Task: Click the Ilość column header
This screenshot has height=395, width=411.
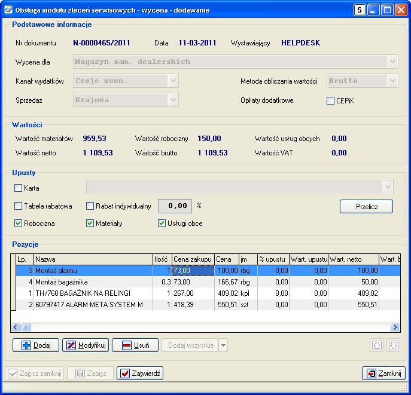Action: (x=162, y=259)
